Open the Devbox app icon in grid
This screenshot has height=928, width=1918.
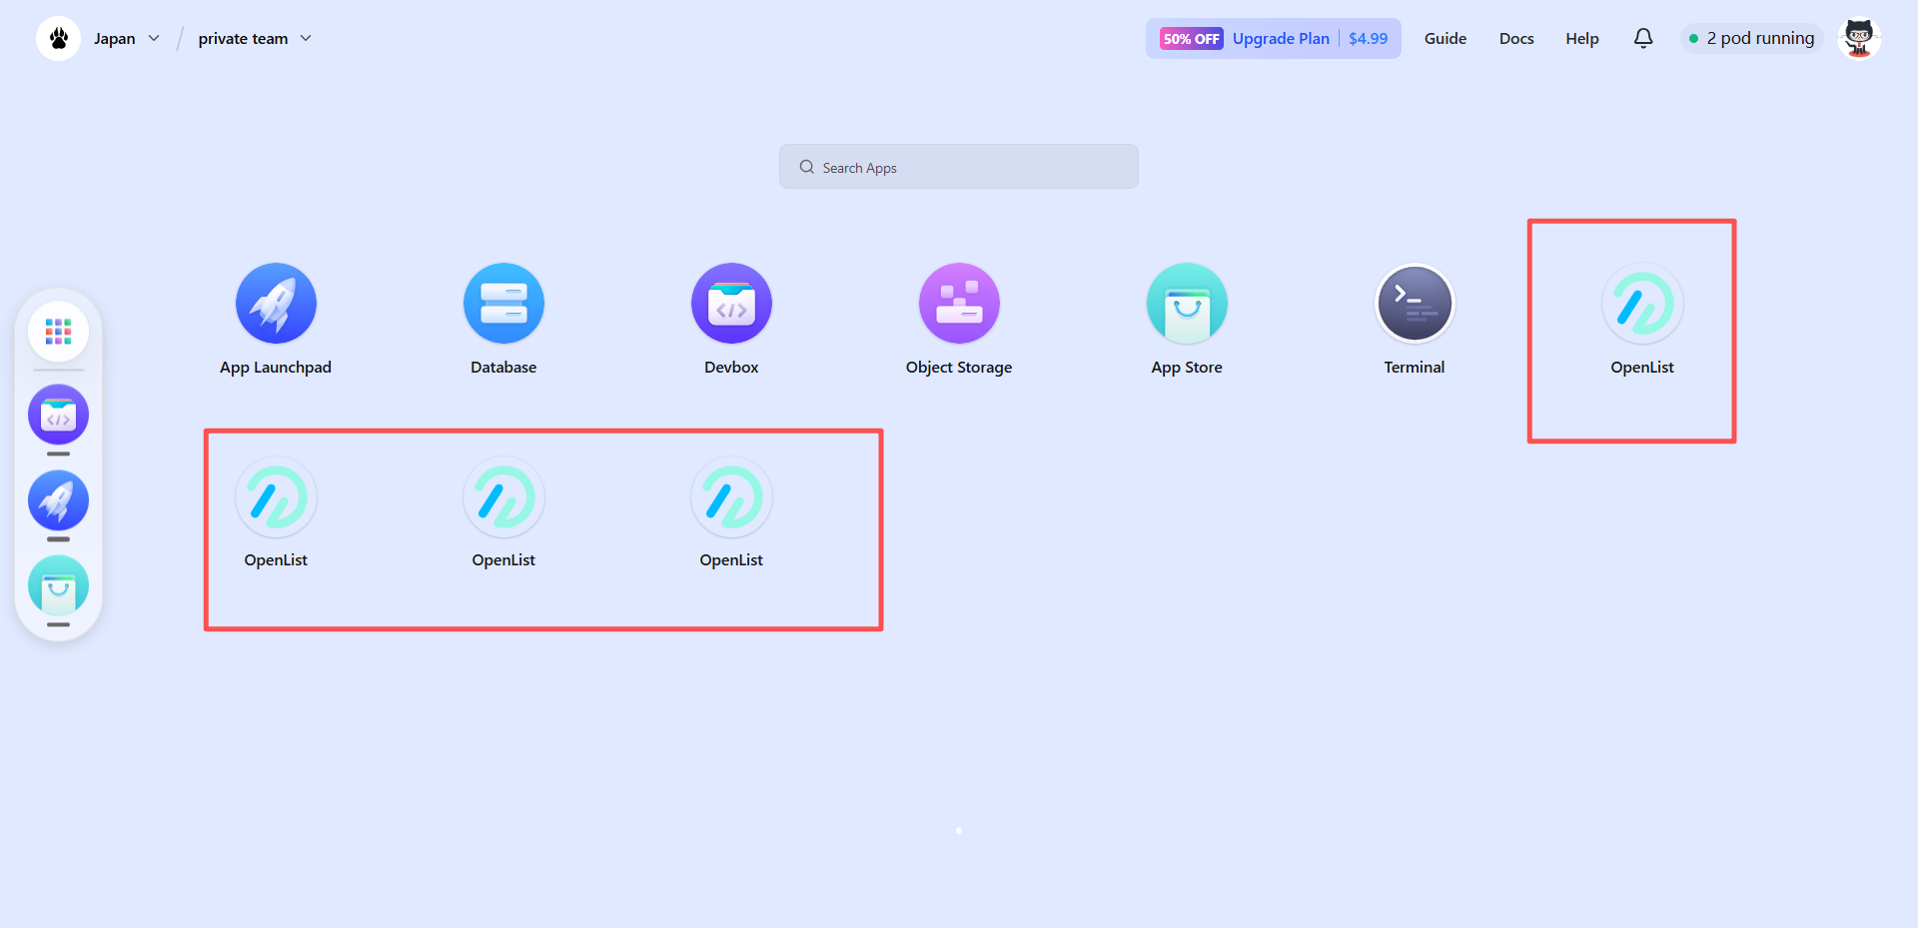pos(731,304)
